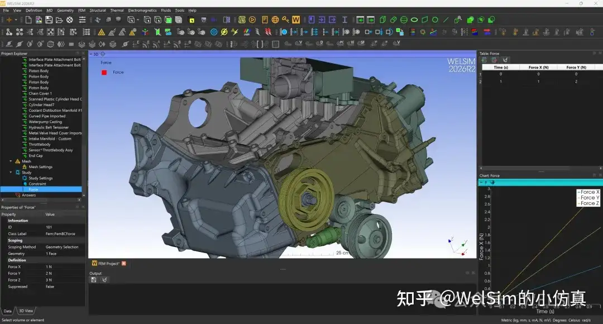Open the File menu
603x324 pixels.
coord(6,11)
